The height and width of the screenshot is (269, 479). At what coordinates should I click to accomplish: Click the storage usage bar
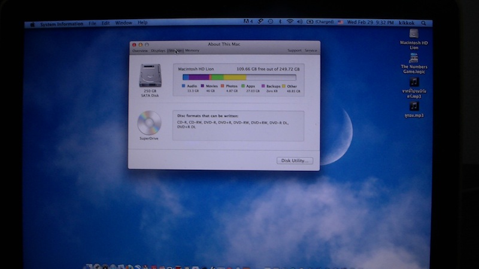(x=239, y=77)
